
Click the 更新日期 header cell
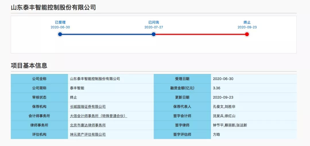point(182,98)
